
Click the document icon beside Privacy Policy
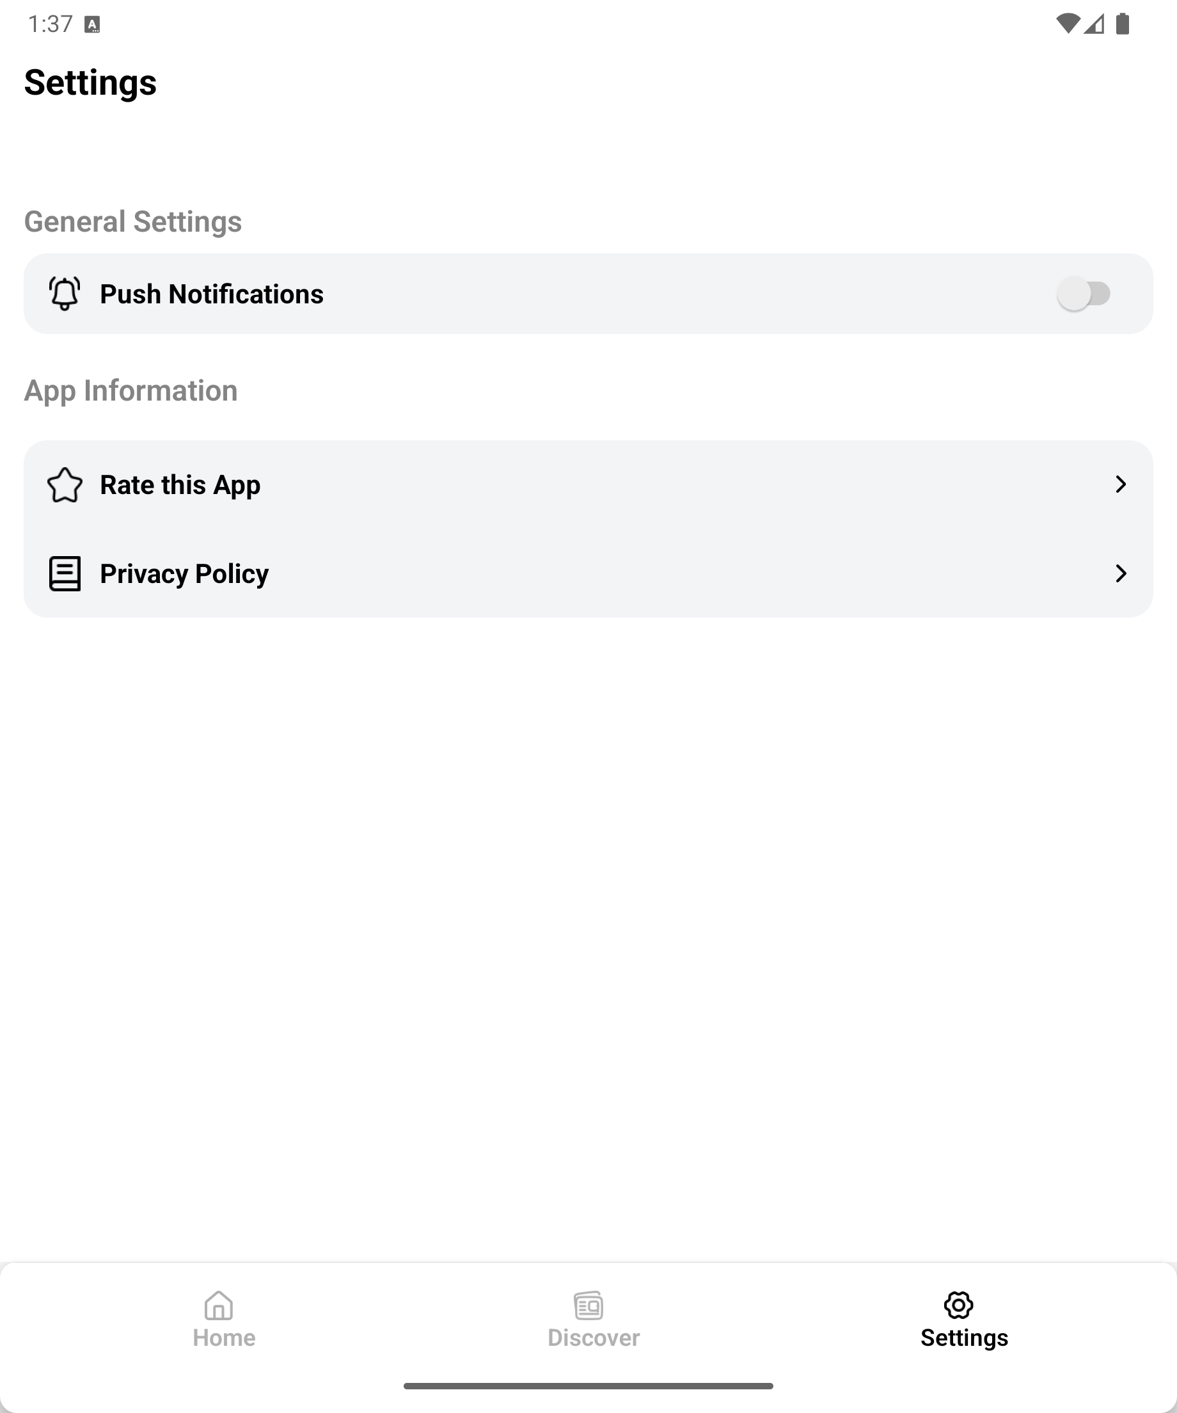pos(65,573)
